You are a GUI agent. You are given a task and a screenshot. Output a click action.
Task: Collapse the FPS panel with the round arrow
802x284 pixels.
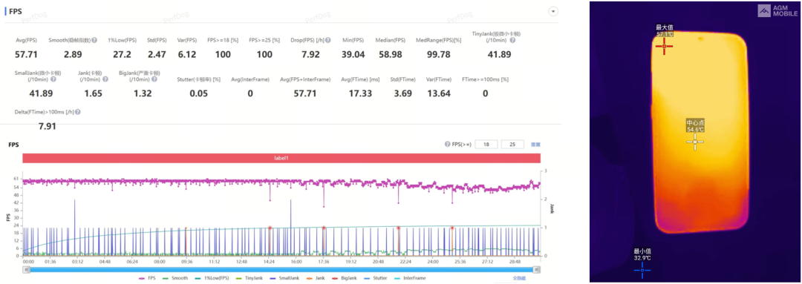pos(552,11)
